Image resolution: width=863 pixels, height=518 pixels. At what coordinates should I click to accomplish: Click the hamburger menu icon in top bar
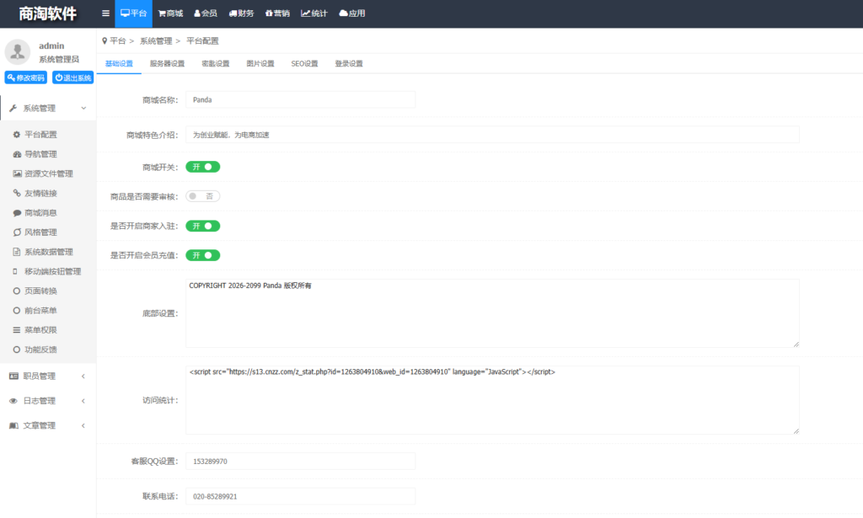105,13
